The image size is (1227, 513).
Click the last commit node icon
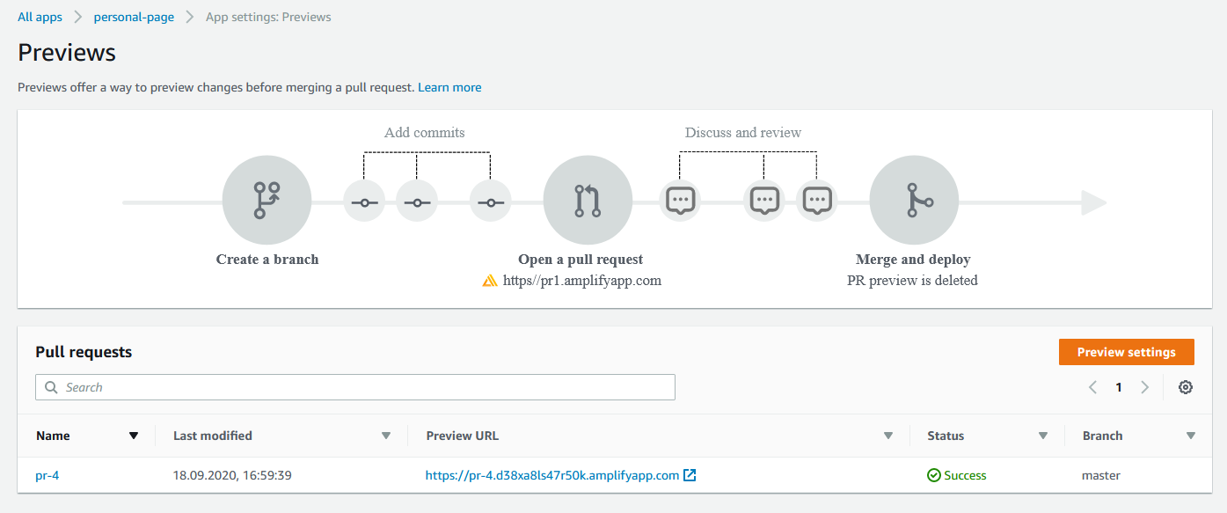(490, 202)
